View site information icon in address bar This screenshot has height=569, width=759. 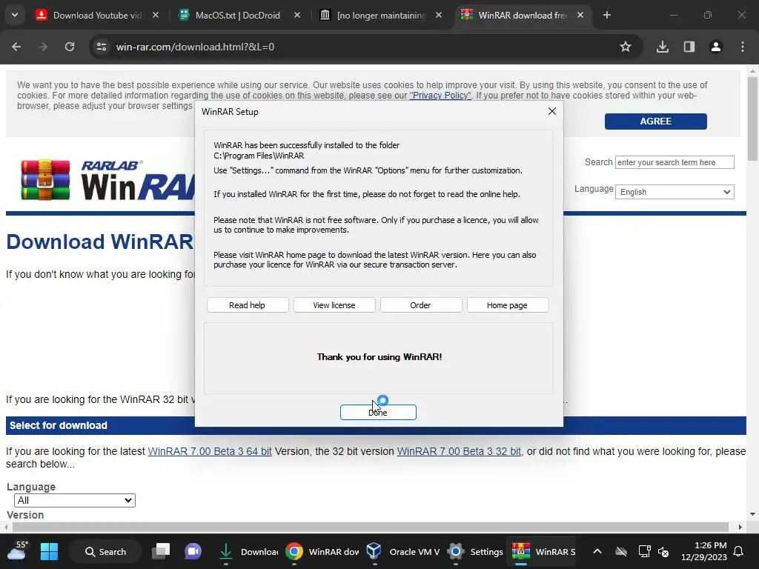(x=101, y=47)
